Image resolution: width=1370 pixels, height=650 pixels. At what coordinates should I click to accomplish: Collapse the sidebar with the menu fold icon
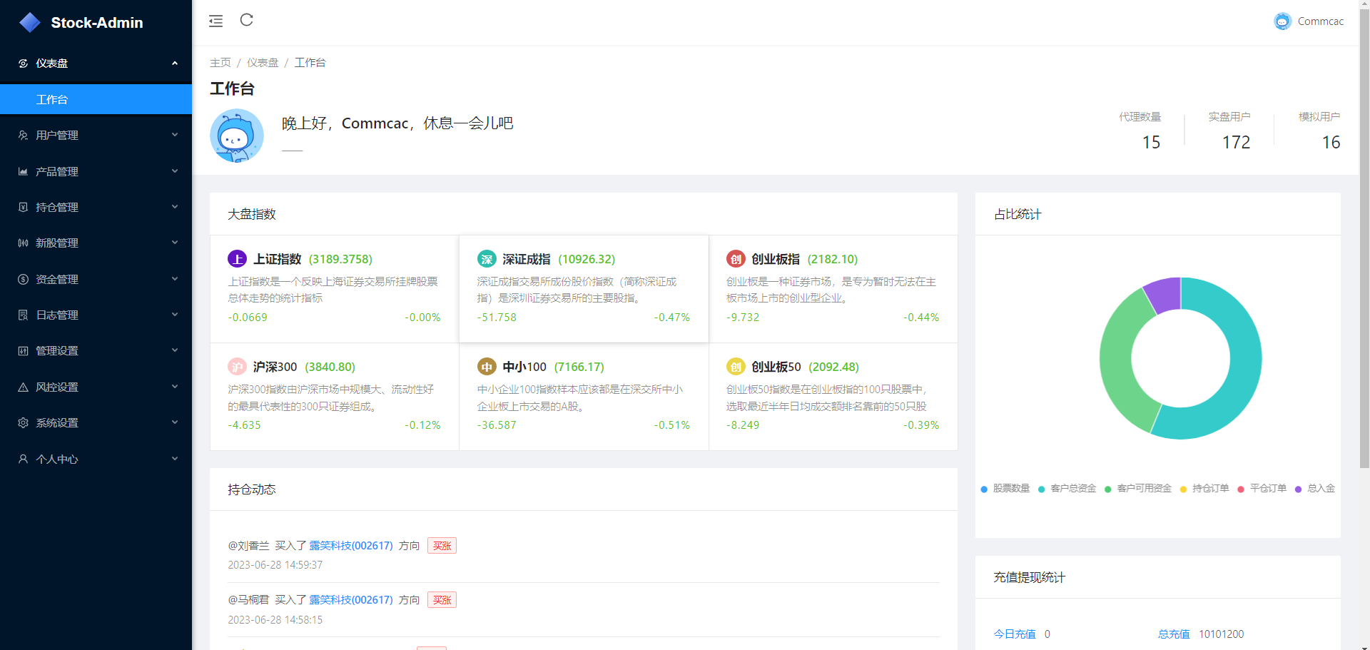coord(215,21)
